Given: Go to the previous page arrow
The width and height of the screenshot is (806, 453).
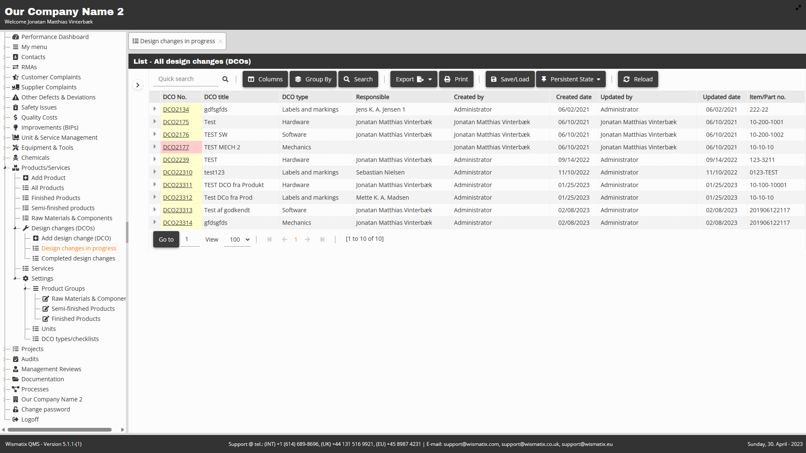Looking at the screenshot, I should click(285, 240).
